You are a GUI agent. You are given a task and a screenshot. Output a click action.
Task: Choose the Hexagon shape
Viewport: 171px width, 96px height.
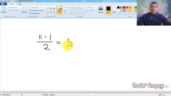coord(73,10)
